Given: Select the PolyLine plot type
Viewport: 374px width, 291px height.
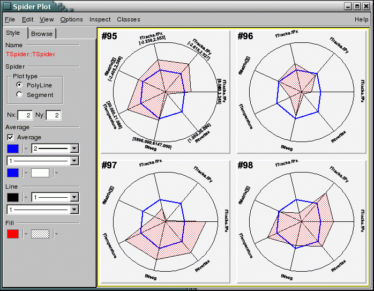Looking at the screenshot, I should tap(19, 85).
